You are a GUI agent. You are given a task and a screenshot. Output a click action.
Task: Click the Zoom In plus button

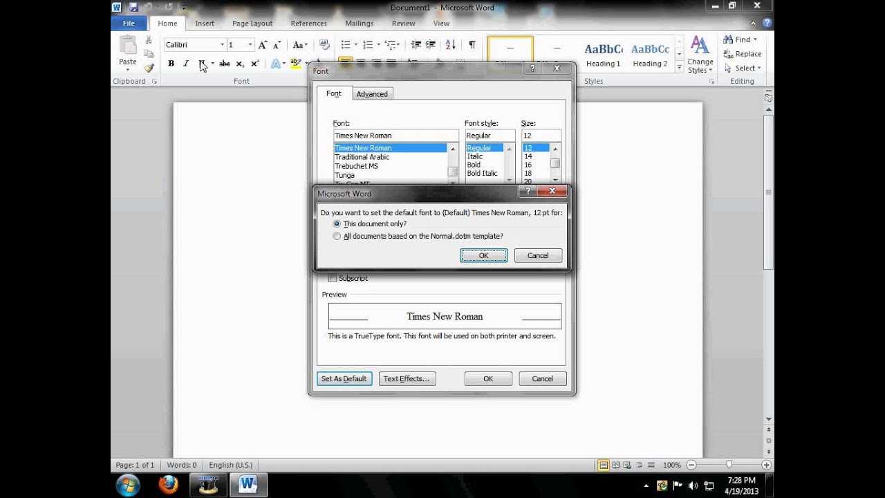pos(766,465)
